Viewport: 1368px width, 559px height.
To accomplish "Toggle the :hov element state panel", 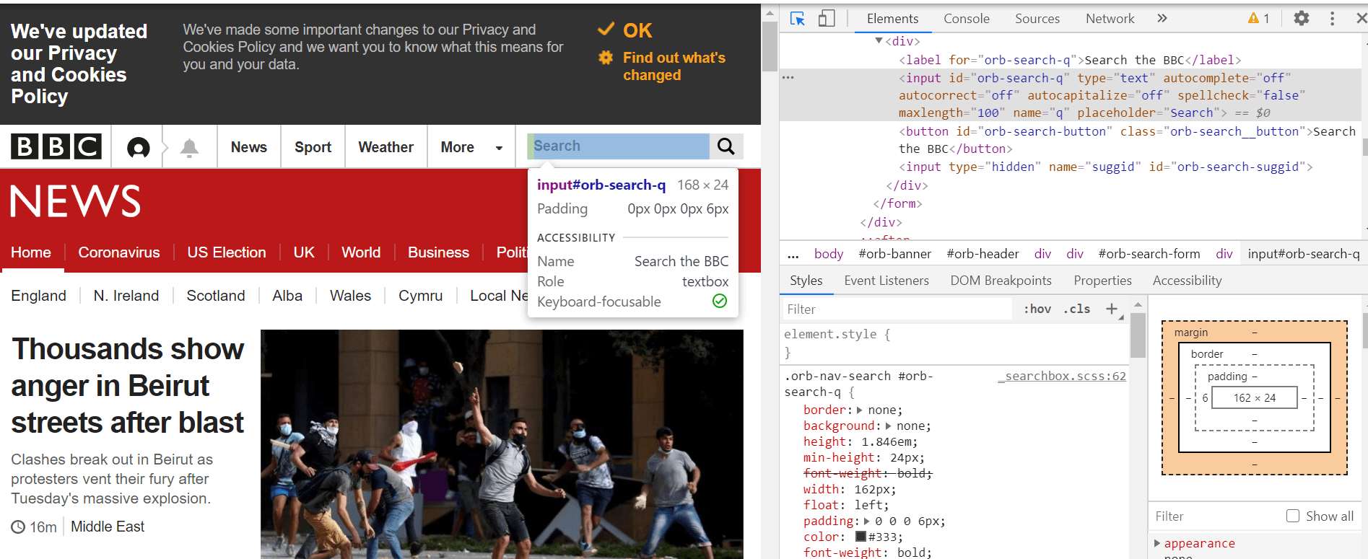I will pyautogui.click(x=1037, y=309).
